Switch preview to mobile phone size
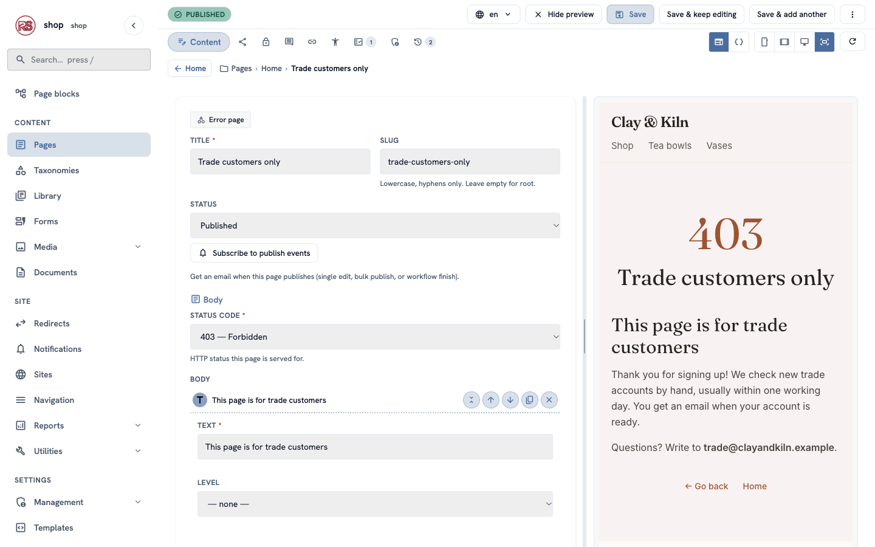875x547 pixels. point(764,42)
